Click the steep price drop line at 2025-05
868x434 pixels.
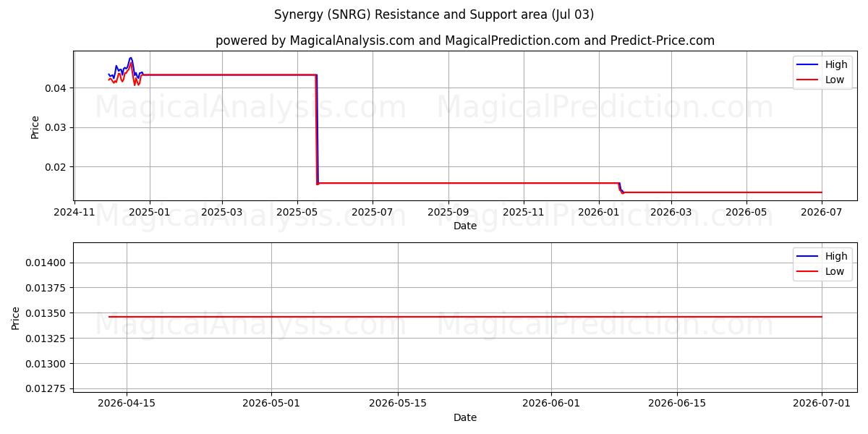317,129
